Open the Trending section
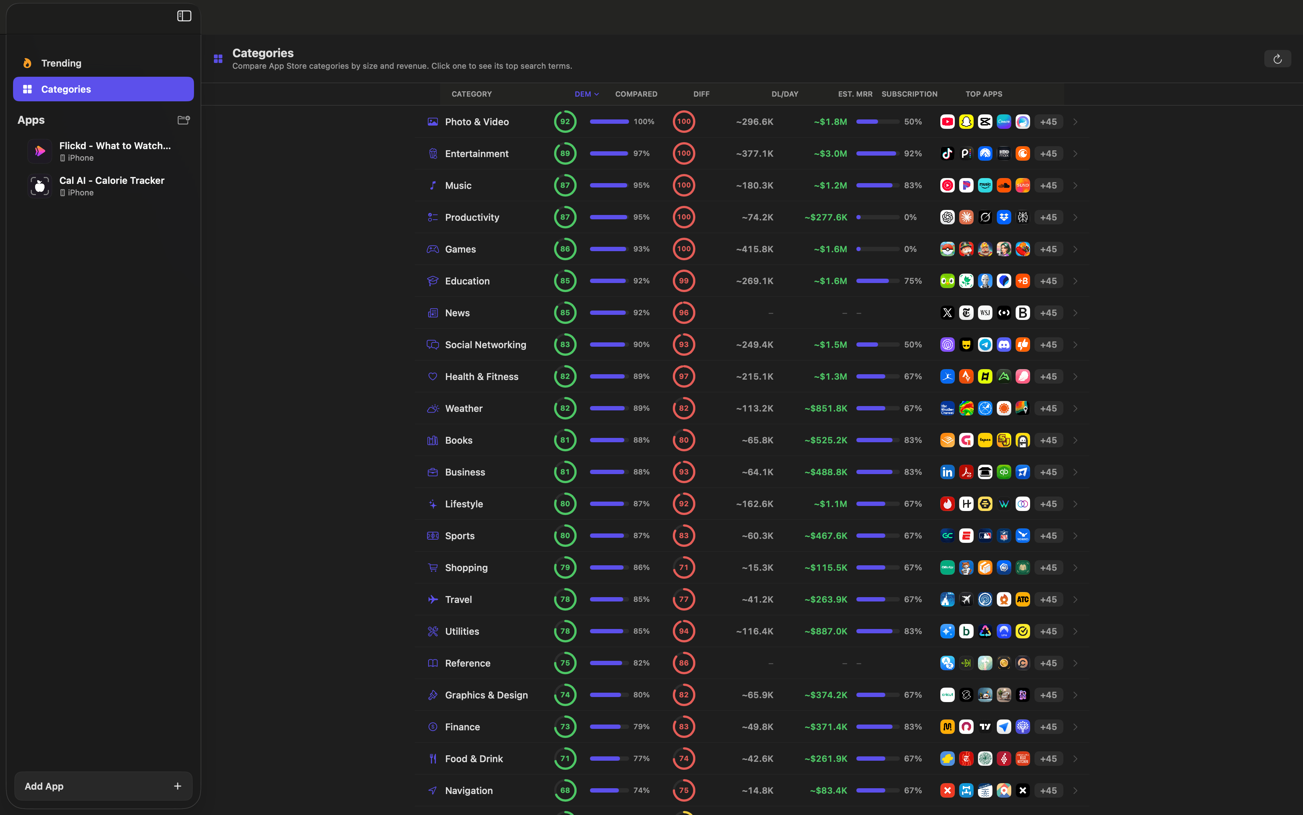This screenshot has height=815, width=1303. [104, 63]
